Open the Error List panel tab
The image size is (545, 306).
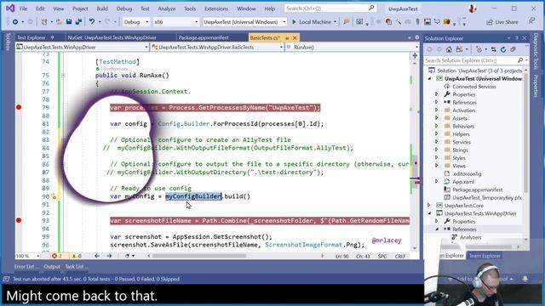[x=26, y=266]
